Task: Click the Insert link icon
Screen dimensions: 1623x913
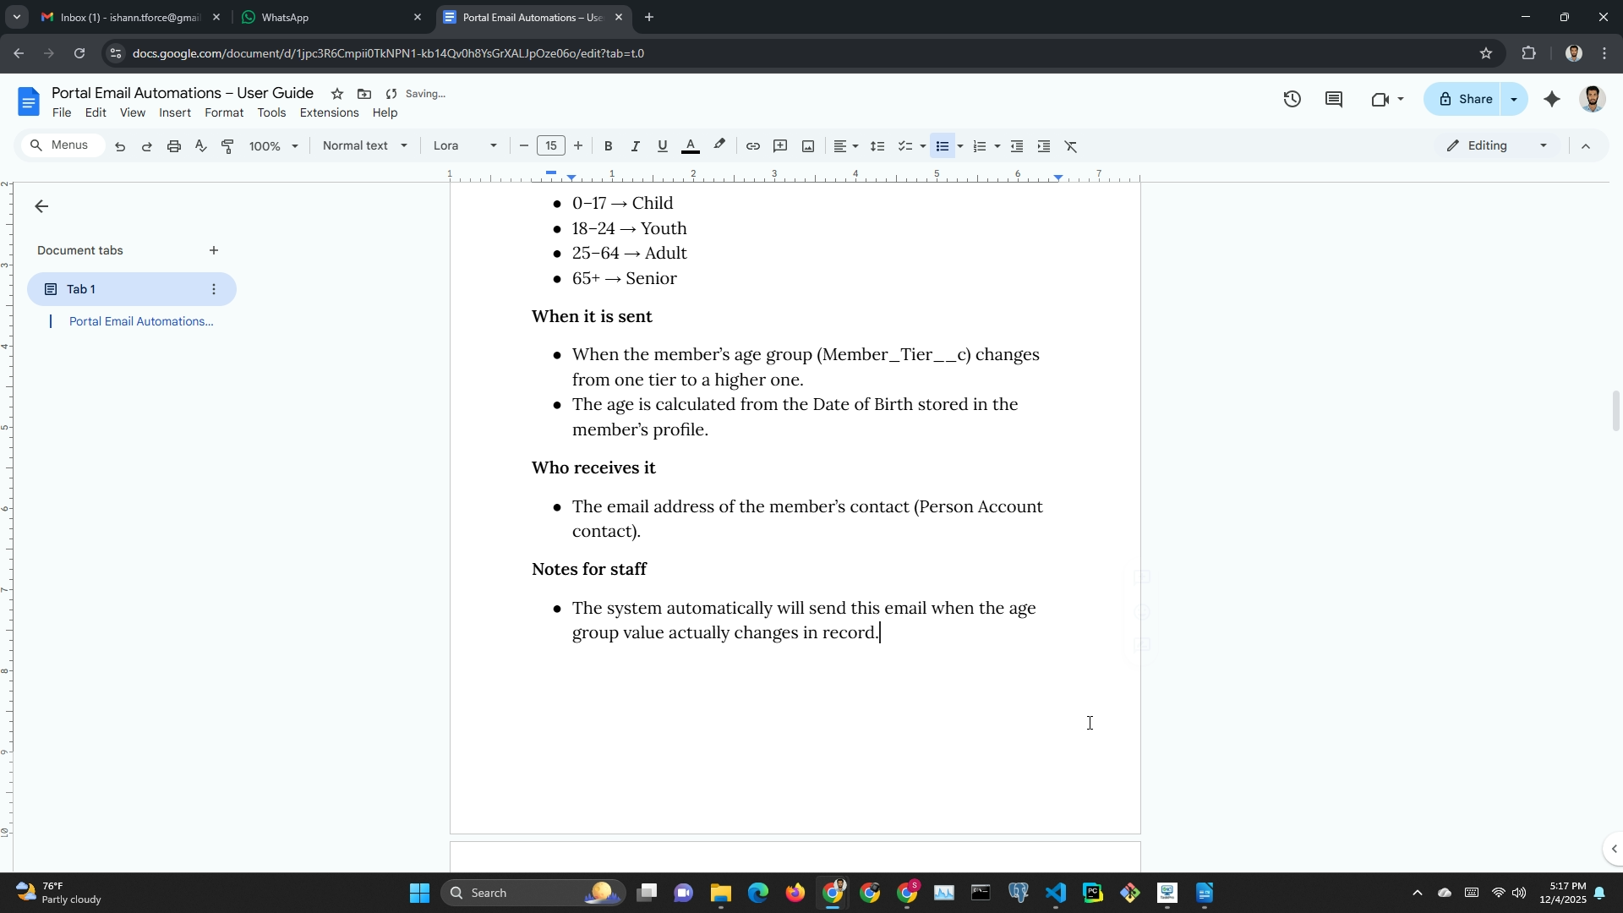Action: click(x=752, y=146)
